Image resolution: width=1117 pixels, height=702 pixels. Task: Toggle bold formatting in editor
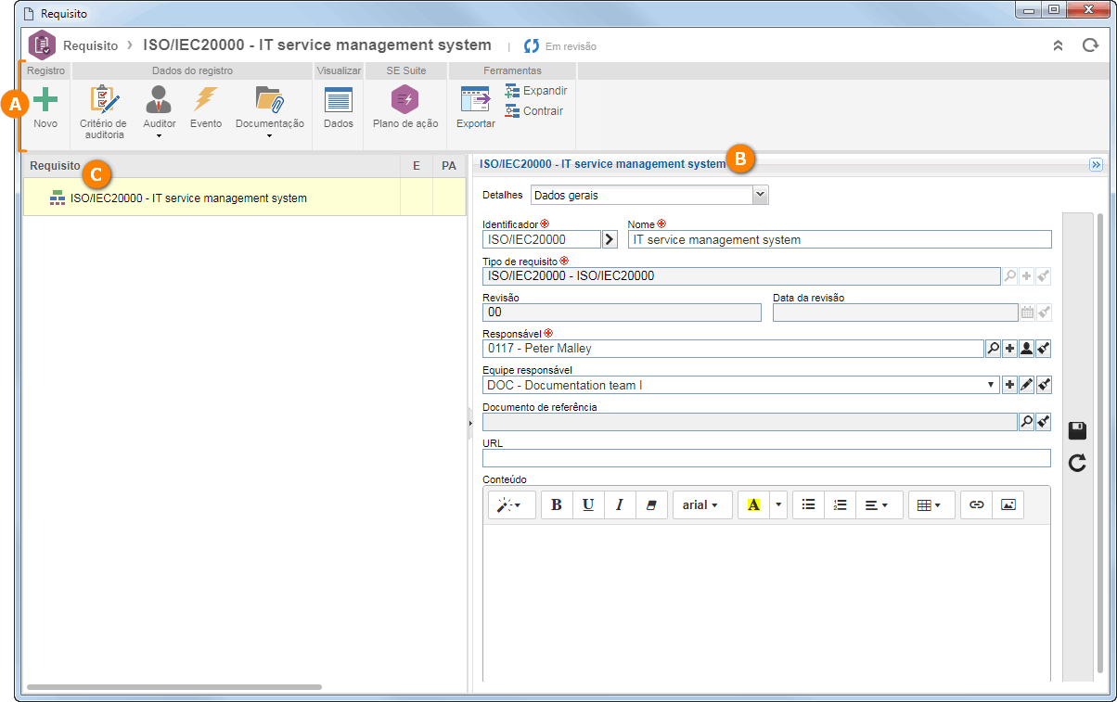pos(557,504)
